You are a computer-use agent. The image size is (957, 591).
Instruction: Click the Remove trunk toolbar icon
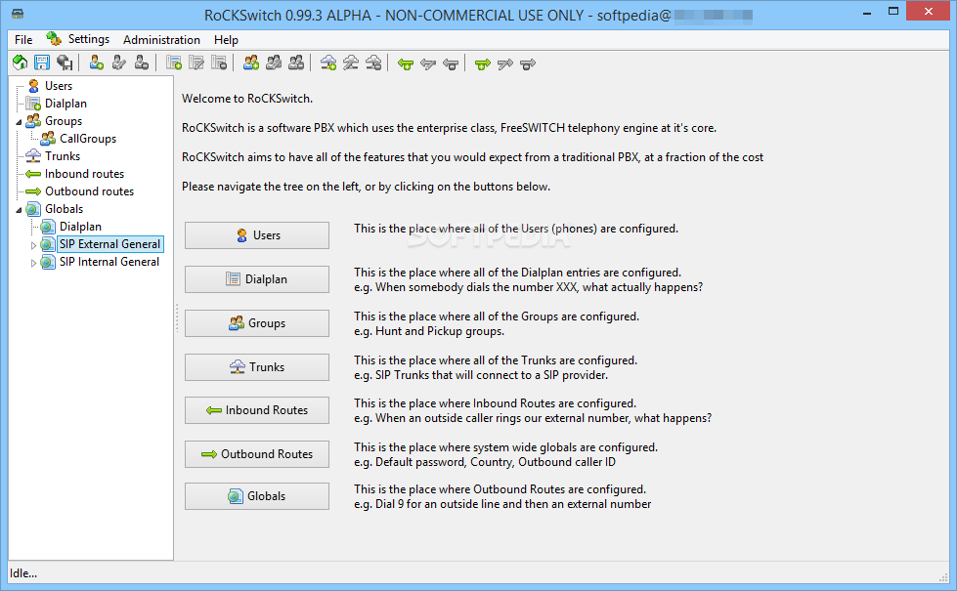pos(373,63)
